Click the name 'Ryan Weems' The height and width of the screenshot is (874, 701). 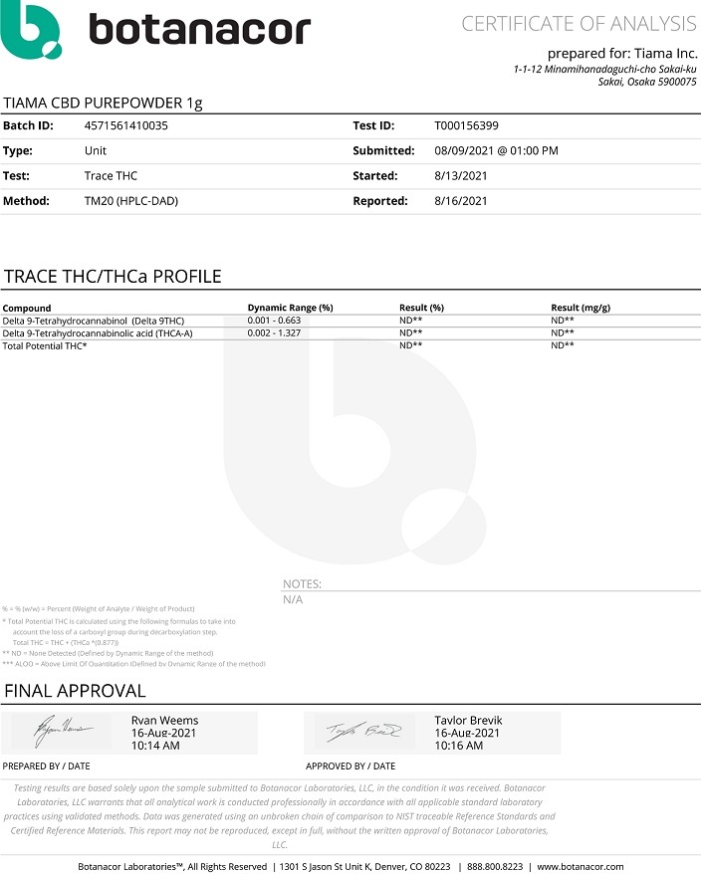164,721
